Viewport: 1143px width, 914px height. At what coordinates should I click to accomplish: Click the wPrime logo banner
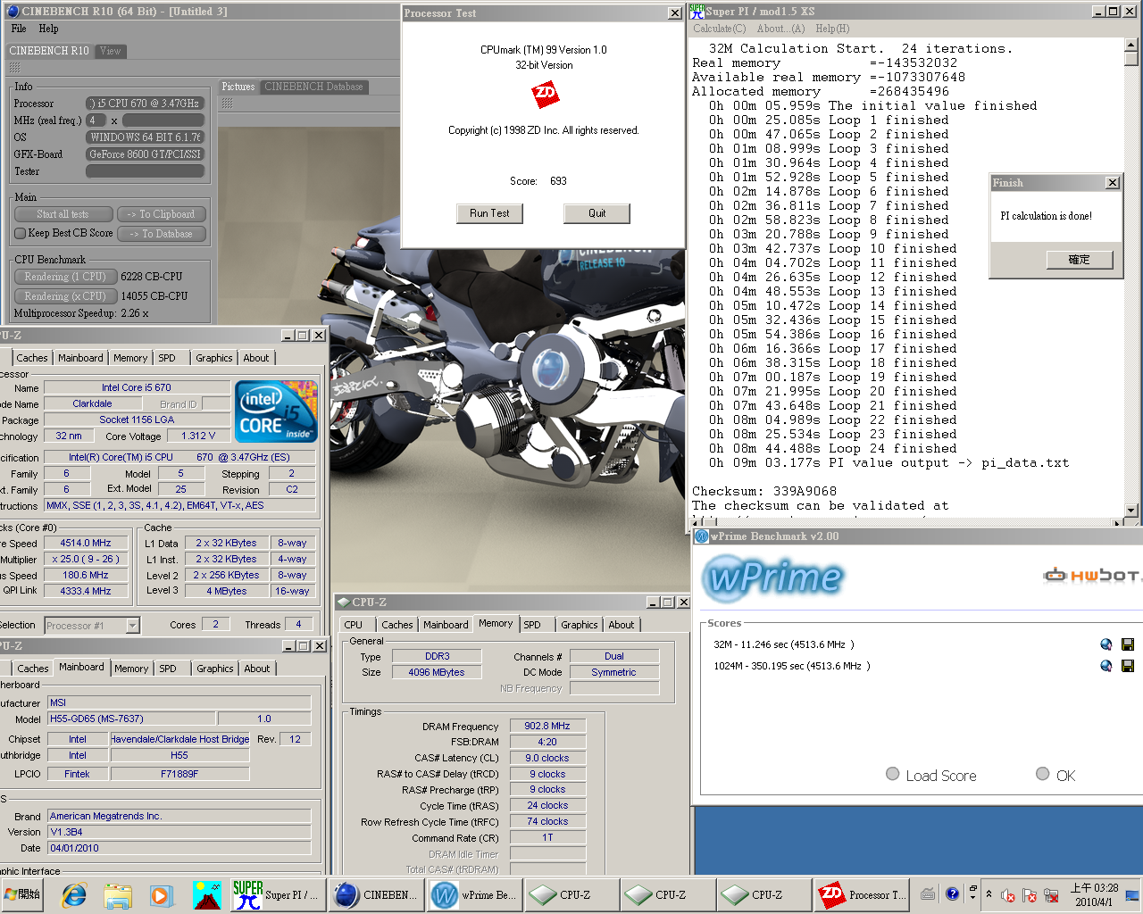(773, 577)
